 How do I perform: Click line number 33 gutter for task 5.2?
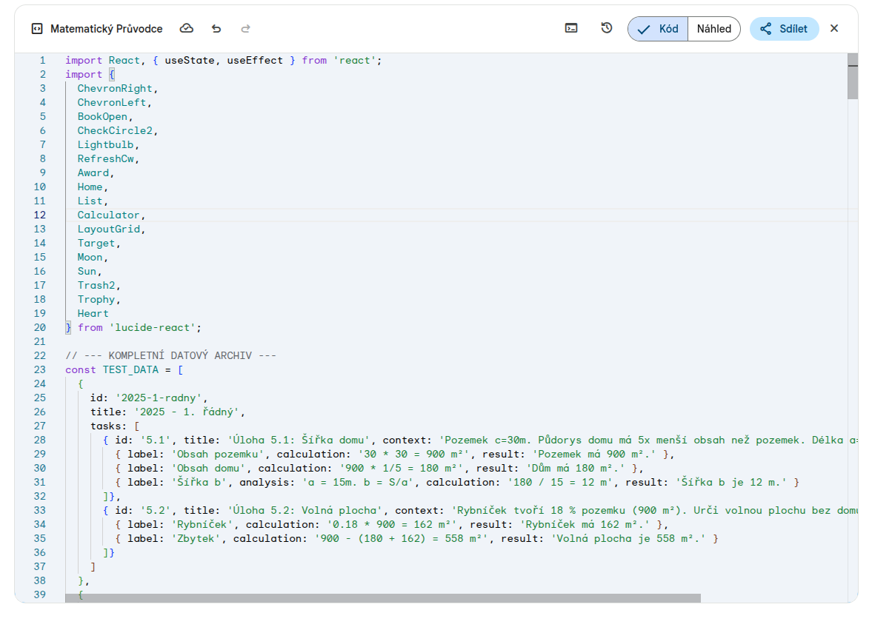click(x=39, y=510)
